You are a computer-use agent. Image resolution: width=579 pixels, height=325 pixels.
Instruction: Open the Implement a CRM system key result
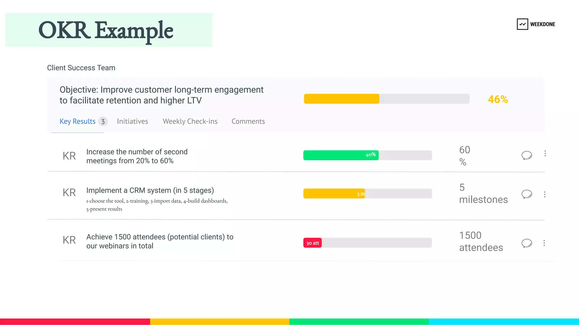tap(150, 190)
